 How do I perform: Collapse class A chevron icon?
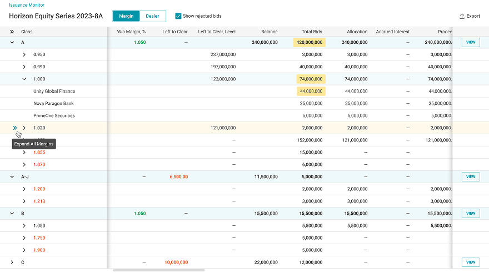pyautogui.click(x=12, y=42)
